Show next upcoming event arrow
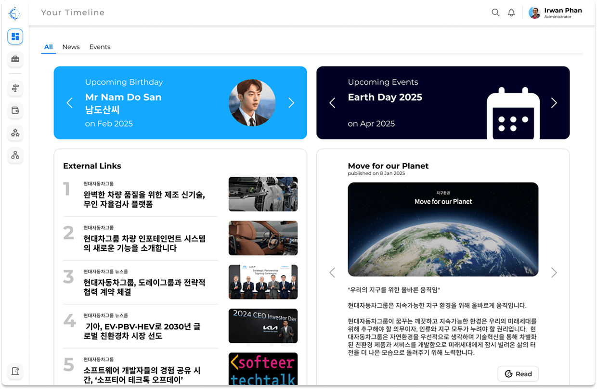 (554, 103)
